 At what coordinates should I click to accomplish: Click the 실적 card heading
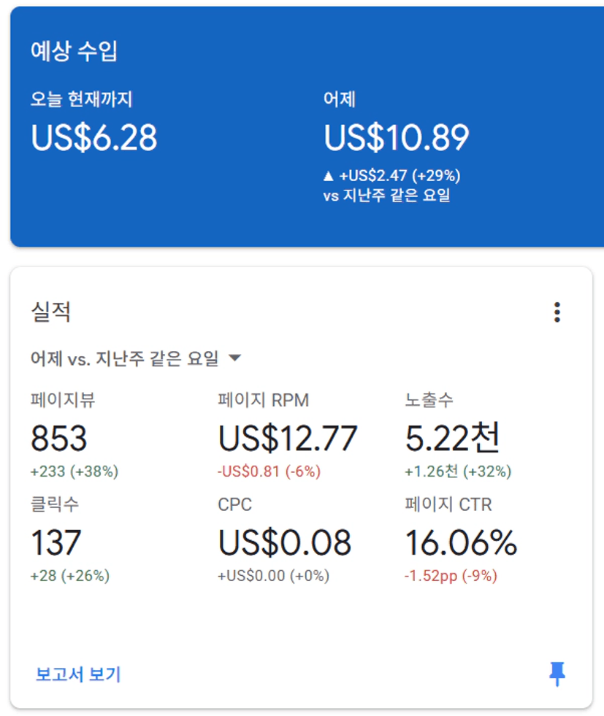click(x=50, y=312)
